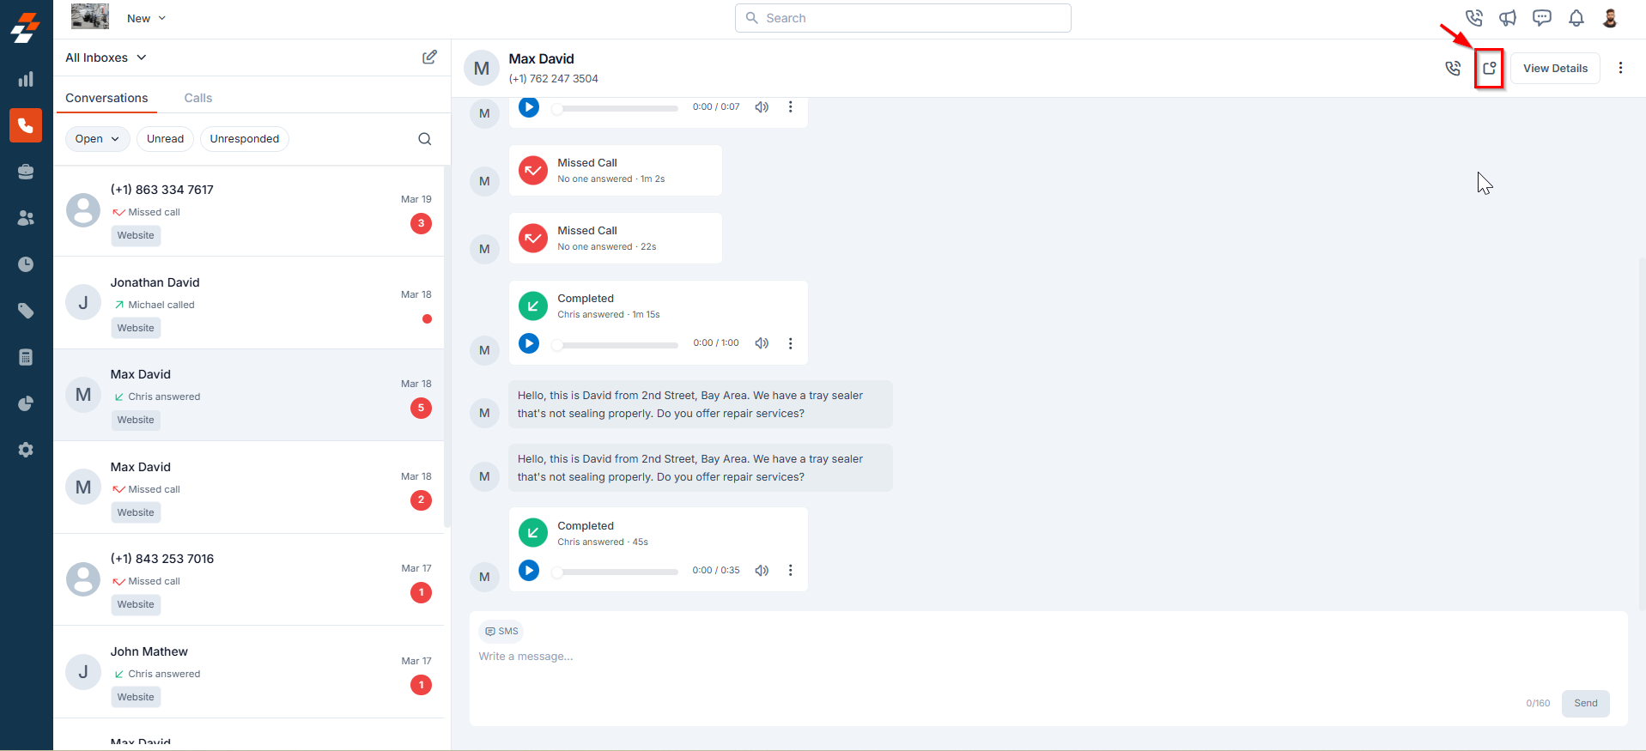Toggle volume on the 0:35 recording
This screenshot has height=751, width=1646.
click(762, 571)
